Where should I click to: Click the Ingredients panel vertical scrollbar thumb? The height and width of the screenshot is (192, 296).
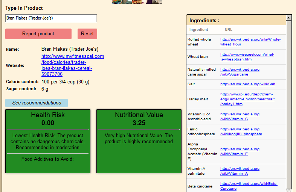pyautogui.click(x=288, y=104)
